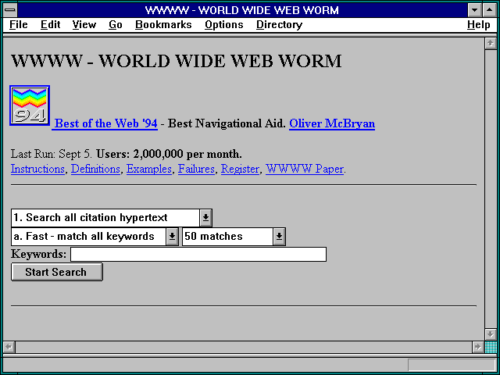Open the Directory menu

tap(280, 24)
